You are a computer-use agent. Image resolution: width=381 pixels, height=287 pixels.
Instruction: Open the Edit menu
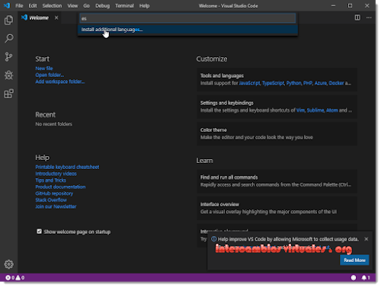33,5
